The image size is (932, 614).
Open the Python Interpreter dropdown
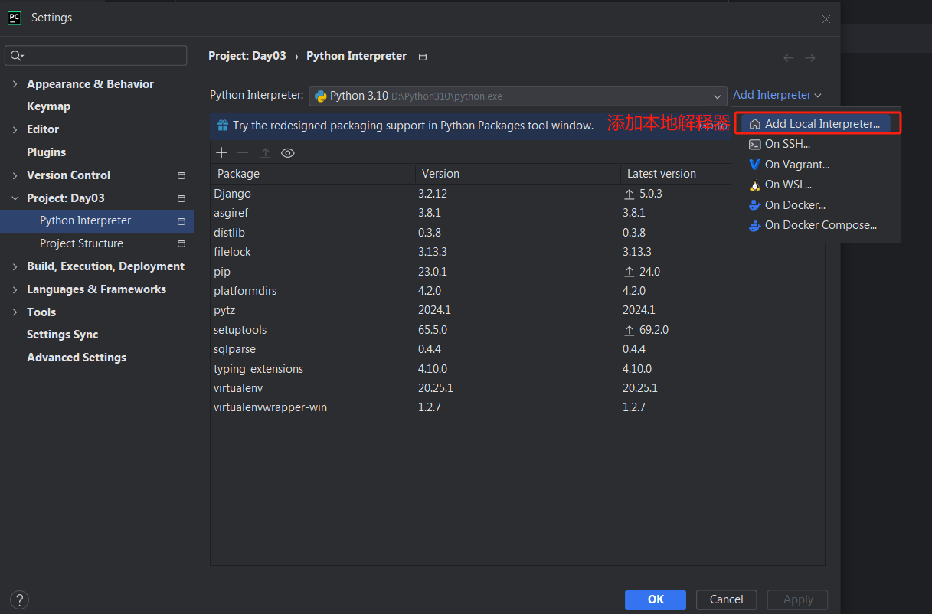[518, 96]
